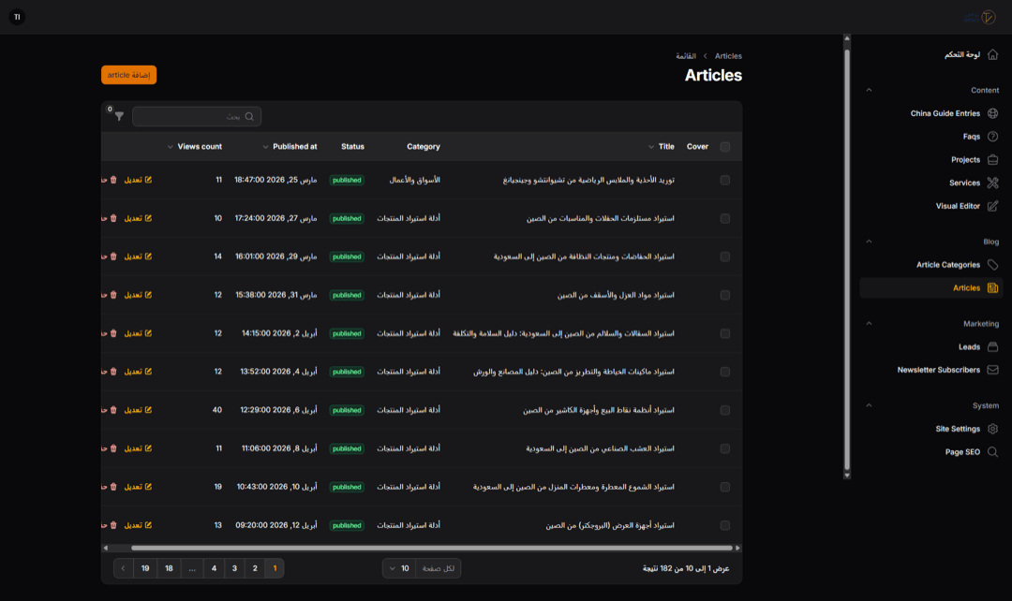The width and height of the screenshot is (1012, 601).
Task: Click the الأسواق والأعمال category cell
Action: pyautogui.click(x=414, y=180)
